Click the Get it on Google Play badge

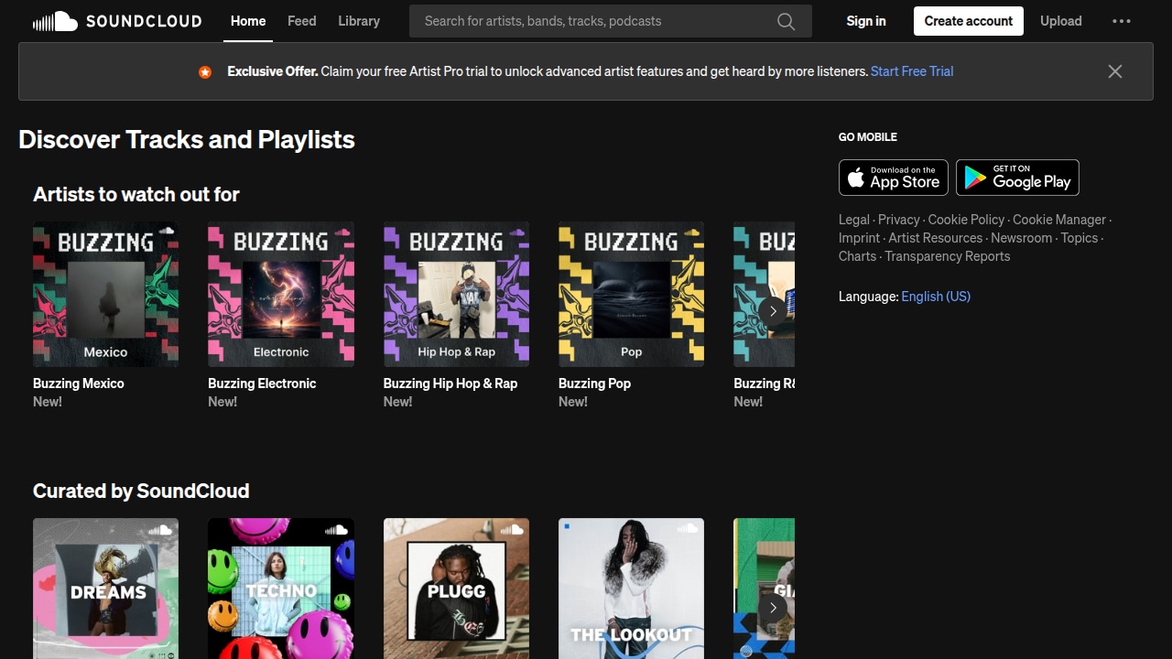[x=1018, y=178]
